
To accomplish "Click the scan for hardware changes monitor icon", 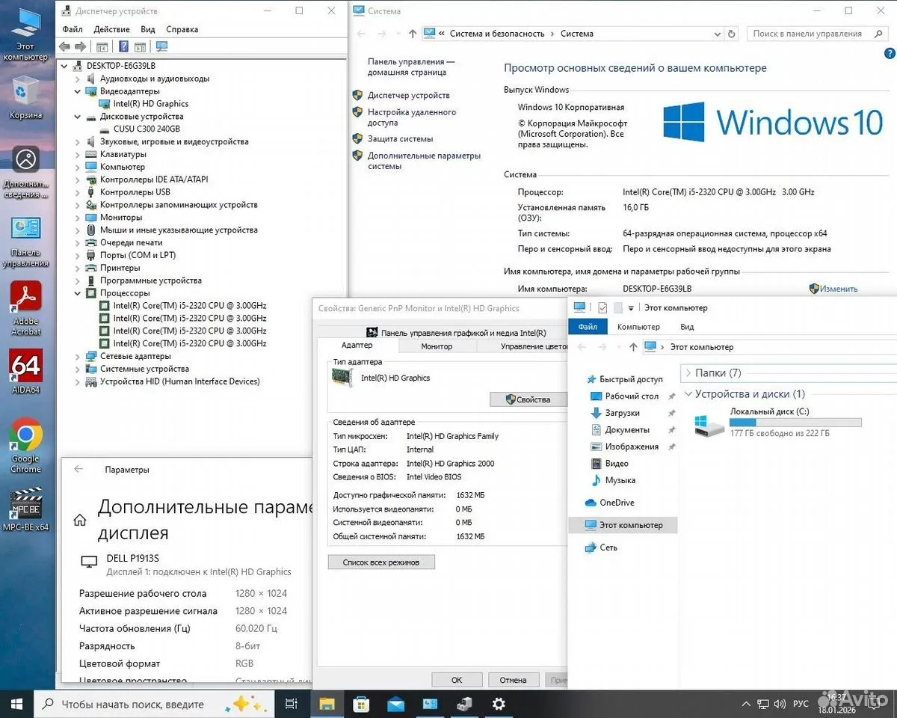I will pyautogui.click(x=161, y=46).
